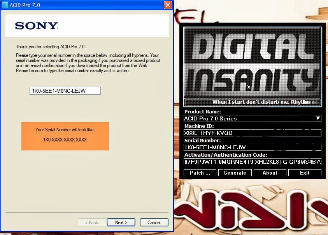
Task: Click the 'Your Serial Number will look like' box
Action: [x=65, y=136]
